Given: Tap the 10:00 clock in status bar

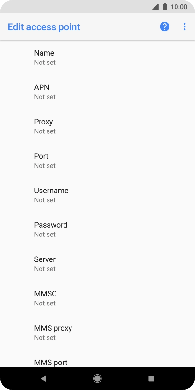Looking at the screenshot, I should tap(179, 7).
